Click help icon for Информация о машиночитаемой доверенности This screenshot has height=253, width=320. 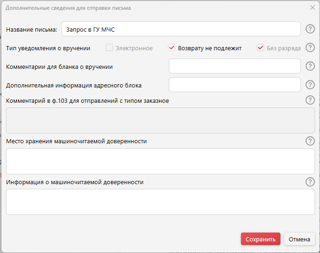(x=310, y=182)
